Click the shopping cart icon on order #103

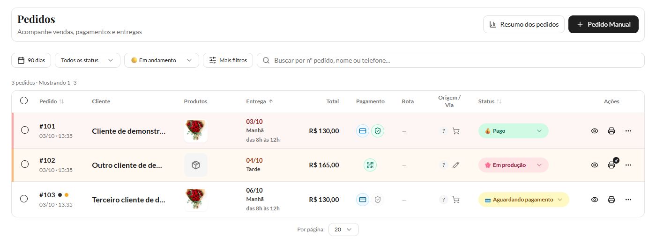[456, 200]
